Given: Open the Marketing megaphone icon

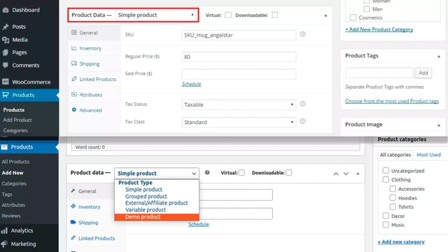Looking at the screenshot, I should pos(4,244).
